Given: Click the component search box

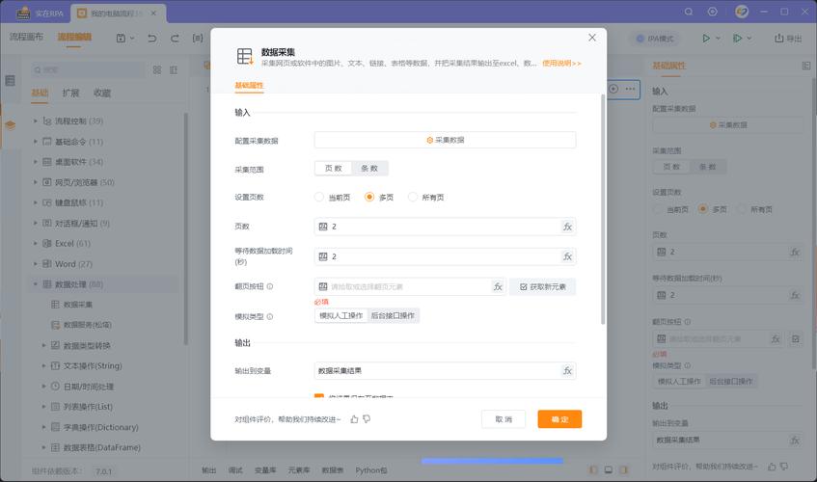Looking at the screenshot, I should pyautogui.click(x=88, y=69).
